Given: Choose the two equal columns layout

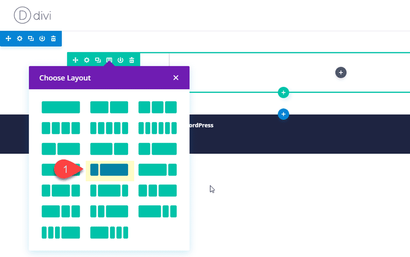Looking at the screenshot, I should [109, 107].
